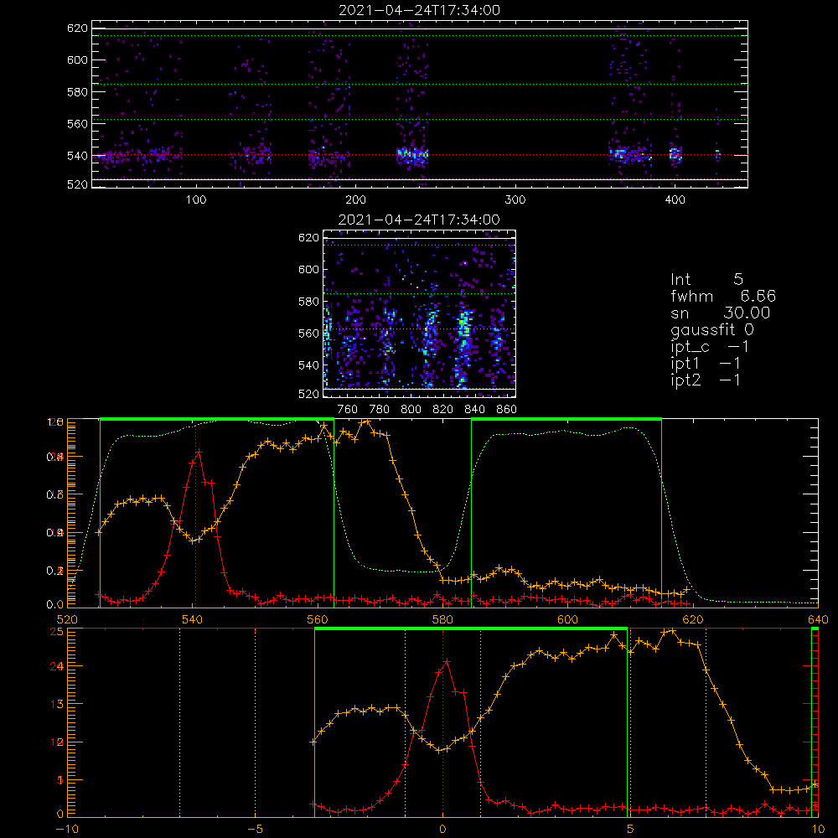Click x-axis label 760 on middle image
This screenshot has height=838, width=838.
(348, 410)
